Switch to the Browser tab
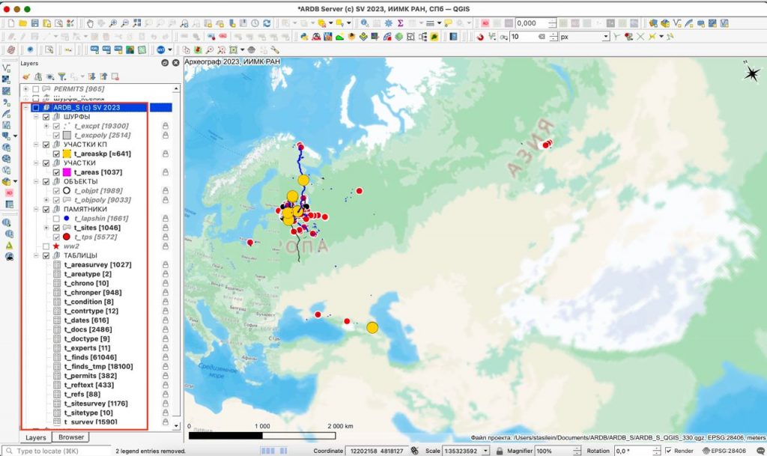The image size is (767, 456). pyautogui.click(x=71, y=437)
